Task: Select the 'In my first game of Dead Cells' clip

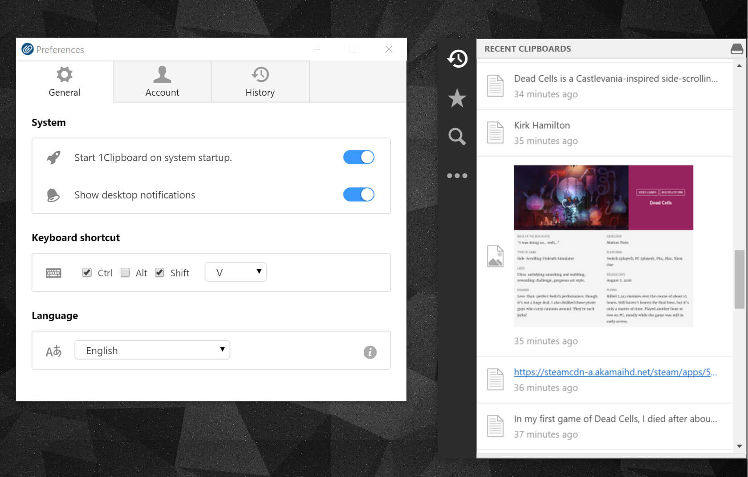Action: click(605, 426)
